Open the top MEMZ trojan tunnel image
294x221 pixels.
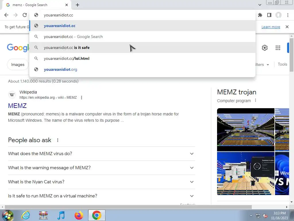(x=246, y=130)
